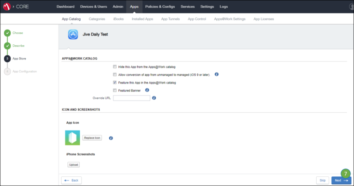Click info icon beside Override URL field

(154, 98)
